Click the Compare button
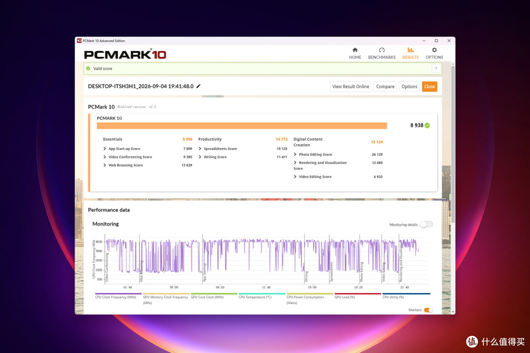This screenshot has height=353, width=530. click(385, 86)
